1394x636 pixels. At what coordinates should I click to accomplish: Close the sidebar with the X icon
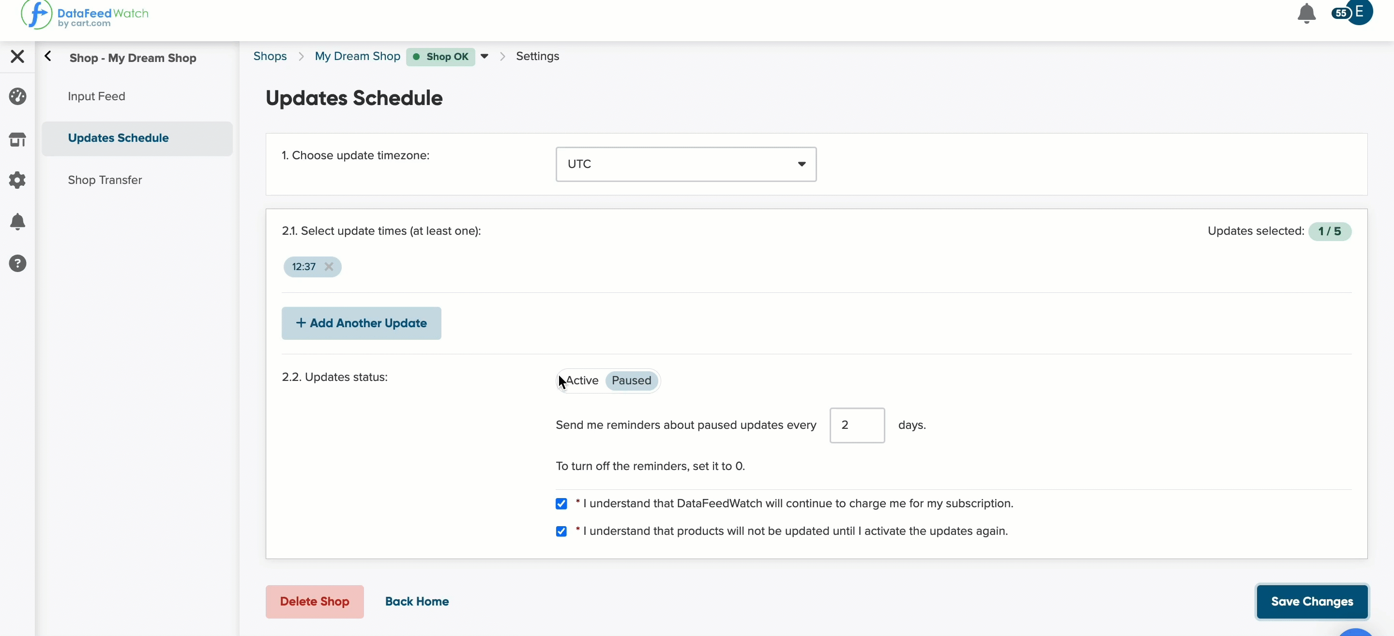tap(17, 56)
